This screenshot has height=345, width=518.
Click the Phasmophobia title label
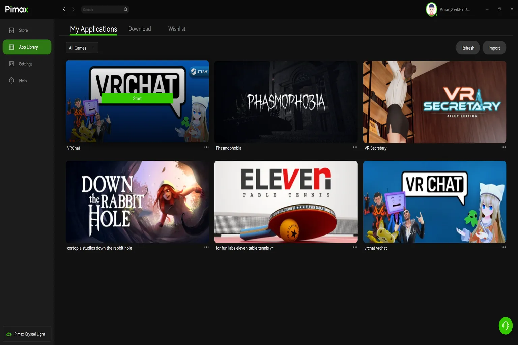tap(228, 148)
